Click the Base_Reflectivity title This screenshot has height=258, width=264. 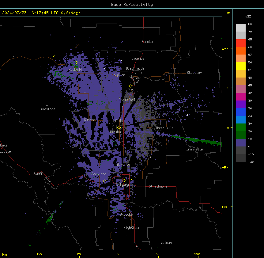point(132,5)
